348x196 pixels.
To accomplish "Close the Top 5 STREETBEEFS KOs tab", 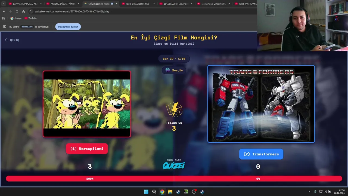I will click(x=154, y=4).
